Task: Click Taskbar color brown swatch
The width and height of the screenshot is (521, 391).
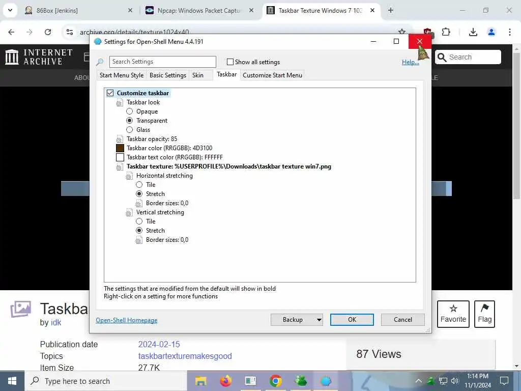Action: [x=120, y=148]
